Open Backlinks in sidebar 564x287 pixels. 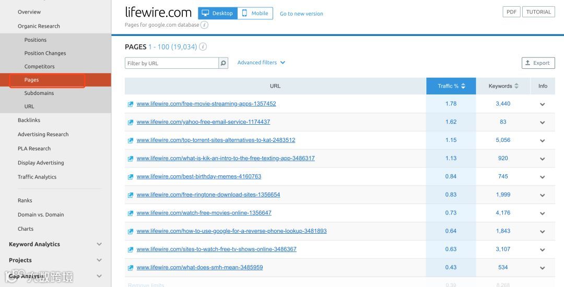click(x=29, y=121)
